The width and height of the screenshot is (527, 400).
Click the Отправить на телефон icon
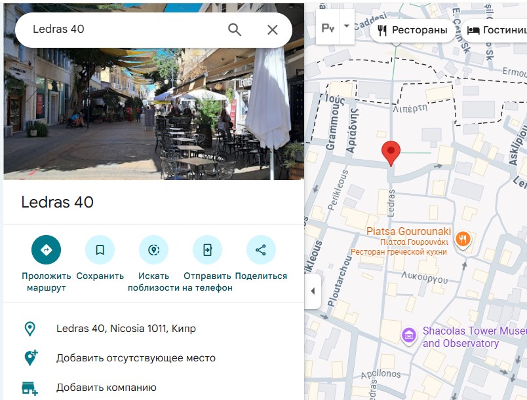pyautogui.click(x=207, y=249)
